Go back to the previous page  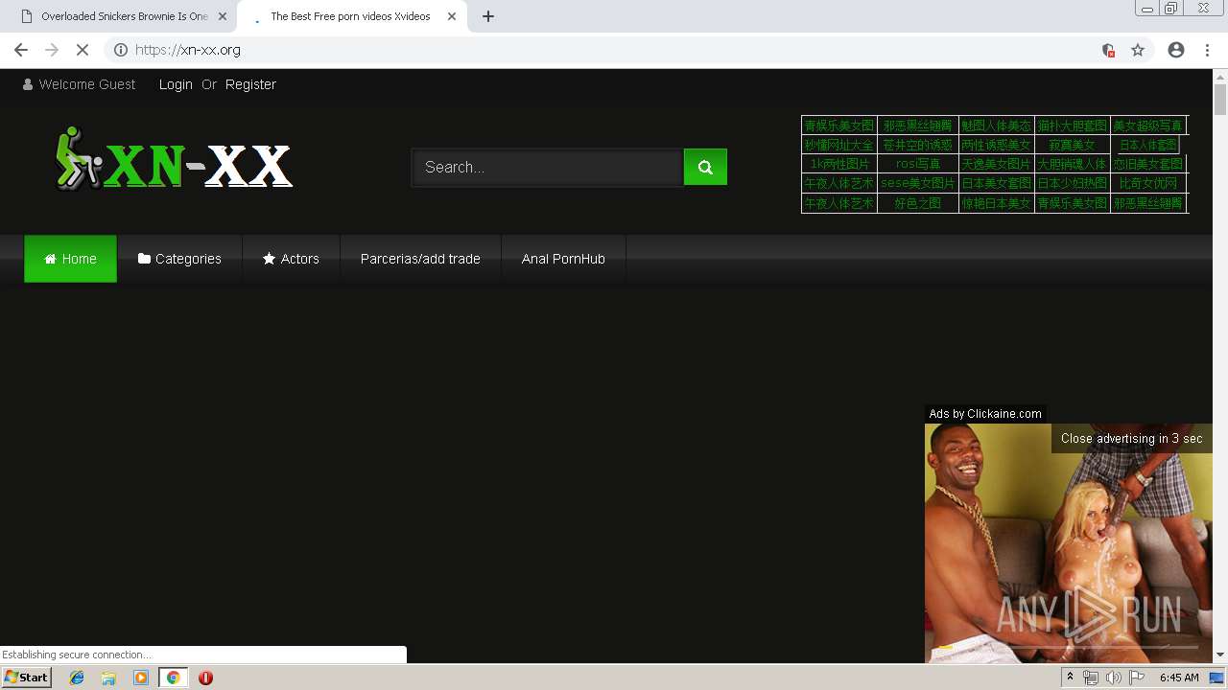(x=21, y=50)
